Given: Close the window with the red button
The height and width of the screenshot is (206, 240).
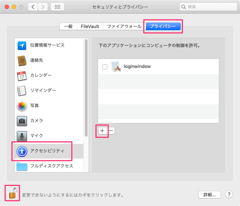Looking at the screenshot, I should click(x=7, y=7).
